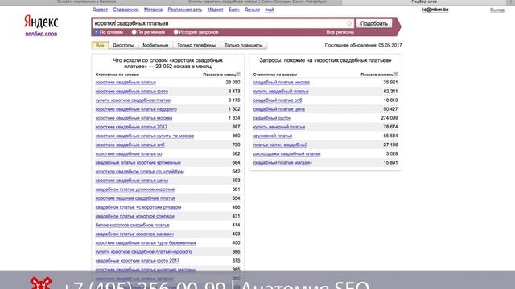Screen dimensions: 515x289
Task: Select the История запросов radio button
Action: (x=176, y=32)
